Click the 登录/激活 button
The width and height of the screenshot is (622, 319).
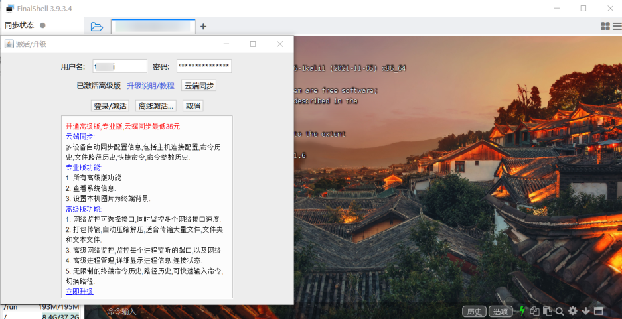point(110,106)
